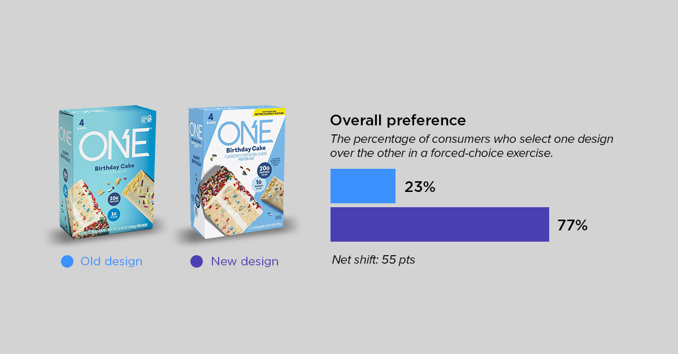Click the purple New design legend dot

tap(197, 261)
